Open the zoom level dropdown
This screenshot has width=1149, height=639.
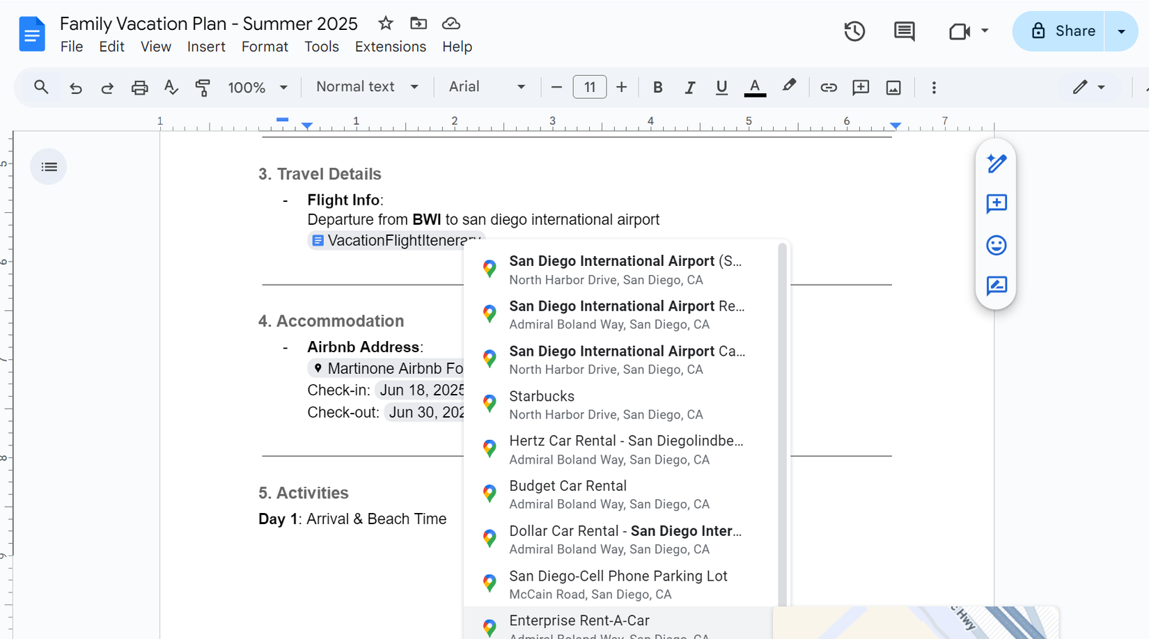pos(256,87)
